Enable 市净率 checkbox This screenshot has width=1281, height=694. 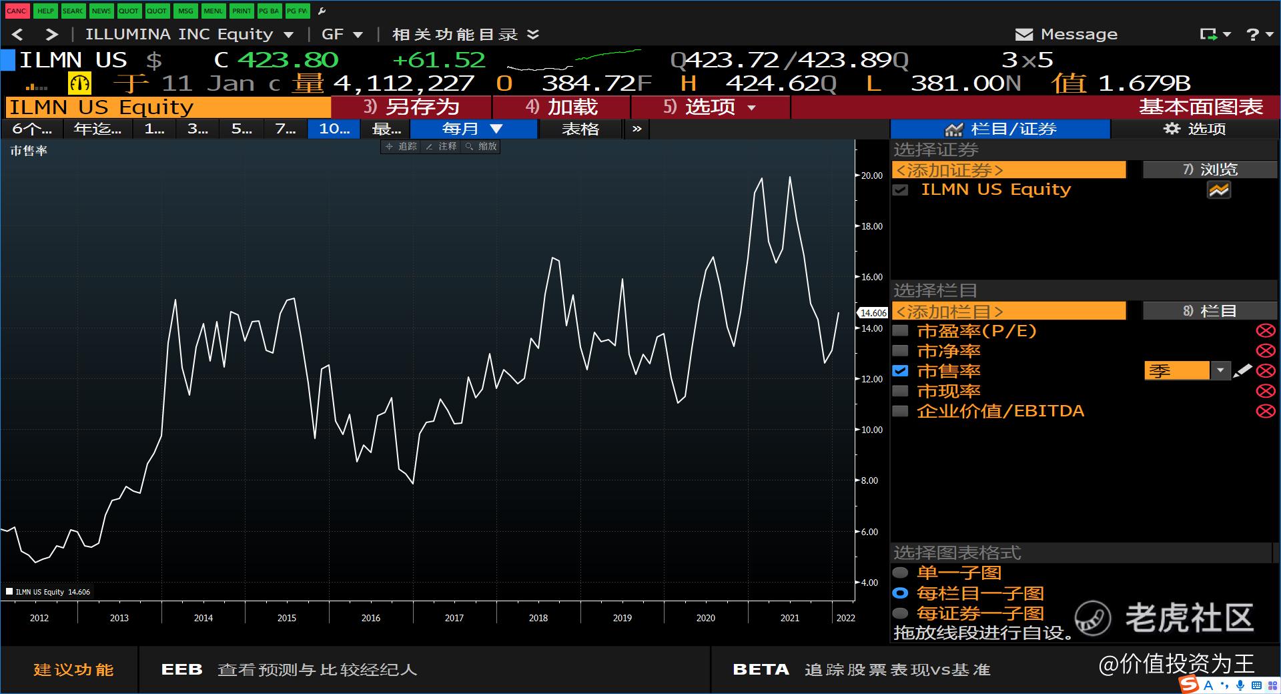901,351
